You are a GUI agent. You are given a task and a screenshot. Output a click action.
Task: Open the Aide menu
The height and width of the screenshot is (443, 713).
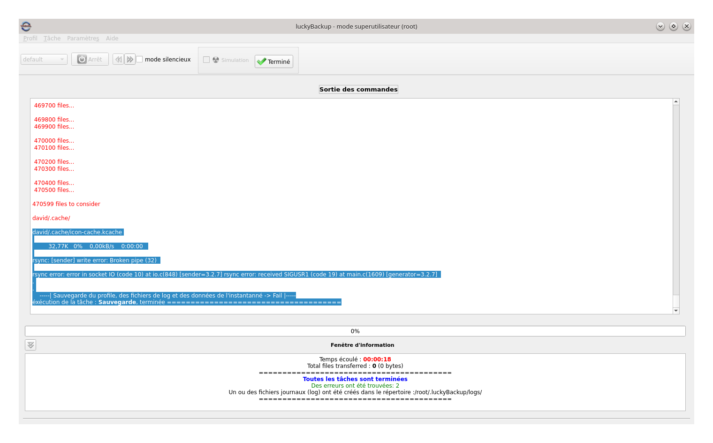[x=112, y=38]
